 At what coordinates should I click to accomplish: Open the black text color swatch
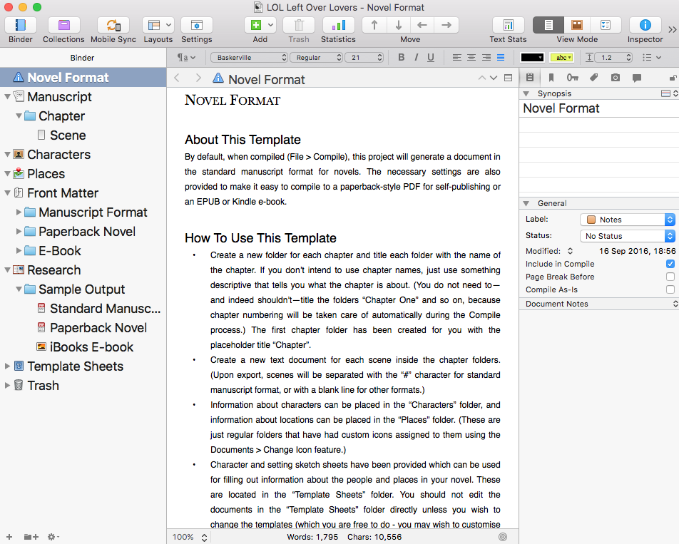click(x=532, y=58)
